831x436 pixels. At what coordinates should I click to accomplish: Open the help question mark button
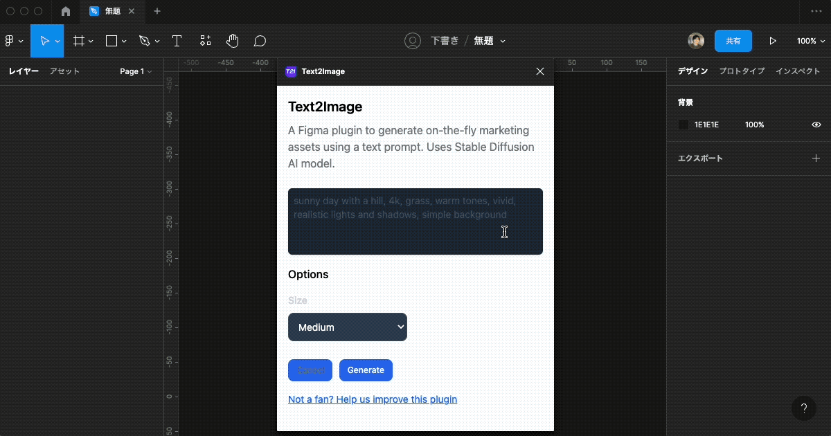pyautogui.click(x=803, y=408)
